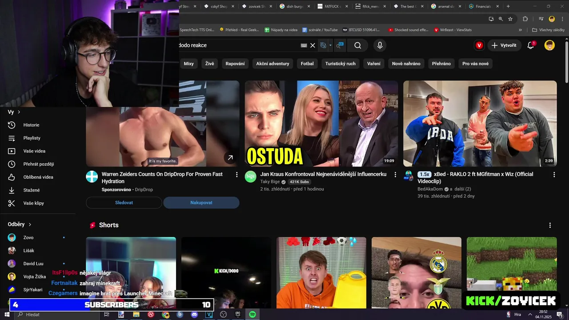This screenshot has height=320, width=569.
Task: Open YouTube account avatar menu
Action: click(x=550, y=45)
